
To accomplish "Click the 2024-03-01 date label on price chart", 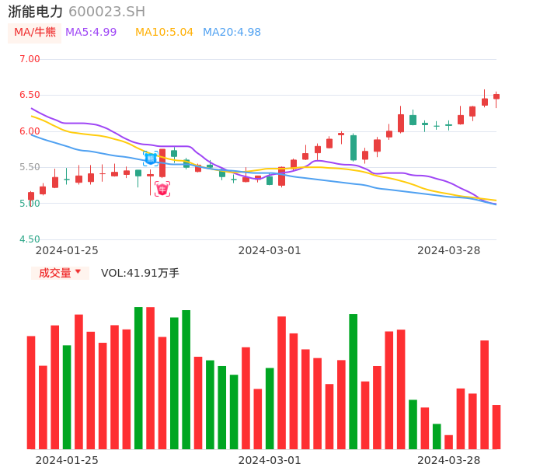I will click(270, 250).
